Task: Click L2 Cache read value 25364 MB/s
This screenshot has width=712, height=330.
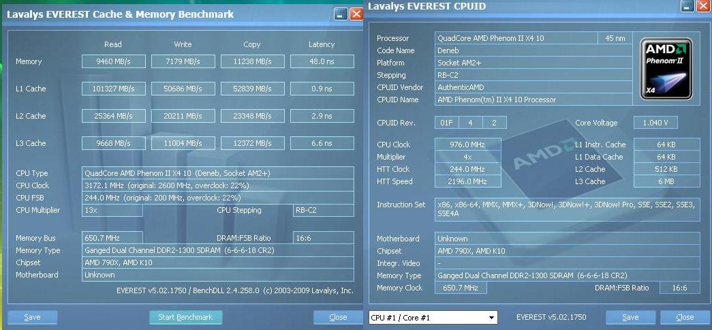Action: point(114,116)
